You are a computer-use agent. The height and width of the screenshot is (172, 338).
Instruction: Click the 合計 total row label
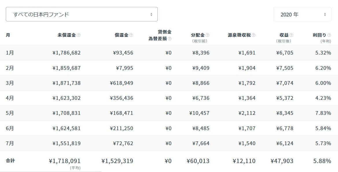10,161
